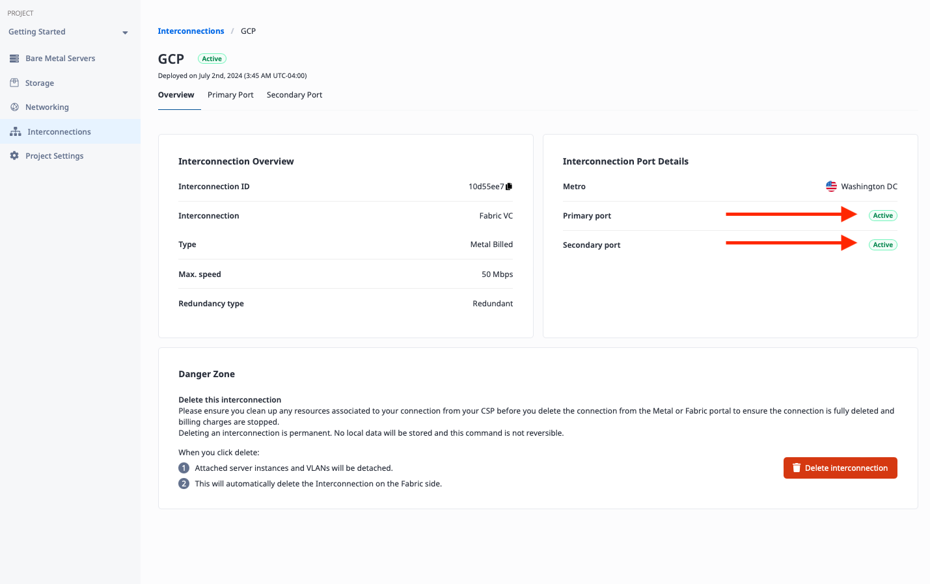Click the step 1 text about detached VLANs
The width and height of the screenshot is (930, 584).
point(294,468)
